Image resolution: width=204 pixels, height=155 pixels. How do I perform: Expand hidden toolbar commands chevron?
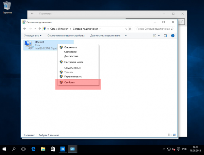(x=125, y=35)
